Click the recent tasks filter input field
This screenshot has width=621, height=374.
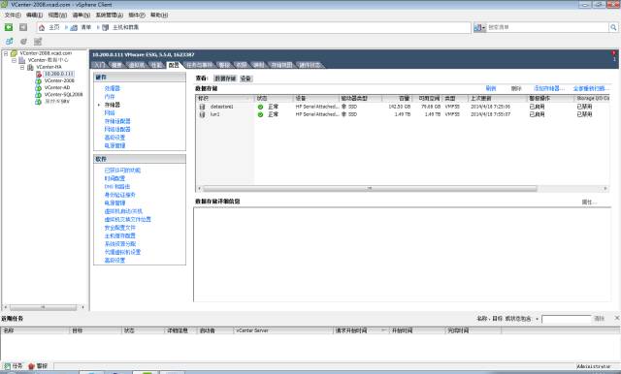click(x=566, y=319)
